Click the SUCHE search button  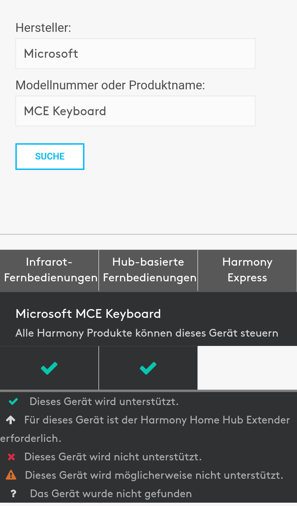click(x=50, y=156)
